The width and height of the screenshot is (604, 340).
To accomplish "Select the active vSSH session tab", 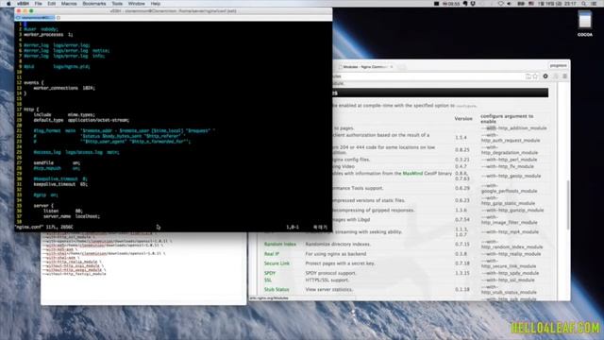I will coord(36,18).
